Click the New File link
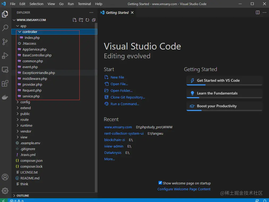Viewport: 269px width, 202px height. 117,77
